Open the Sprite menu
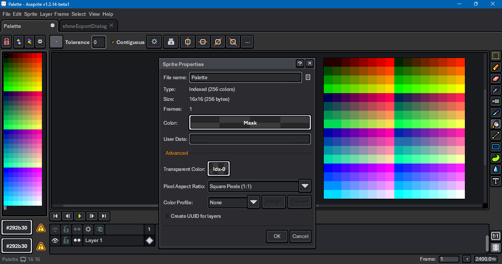This screenshot has height=264, width=502. point(31,14)
